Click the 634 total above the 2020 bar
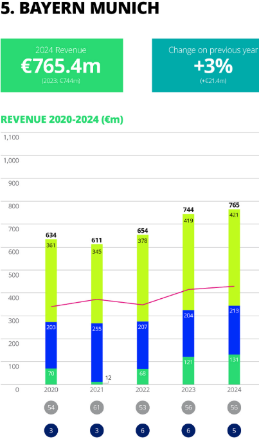The image size is (259, 439). (51, 235)
